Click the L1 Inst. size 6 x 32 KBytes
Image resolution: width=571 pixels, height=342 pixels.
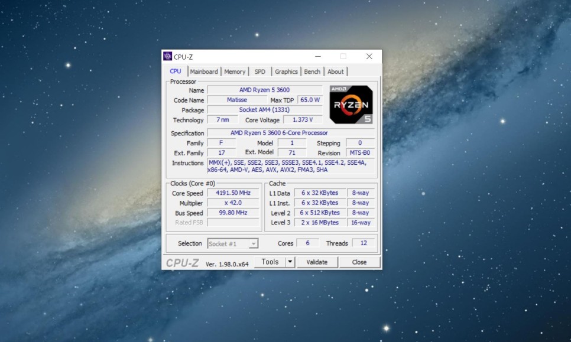(320, 203)
